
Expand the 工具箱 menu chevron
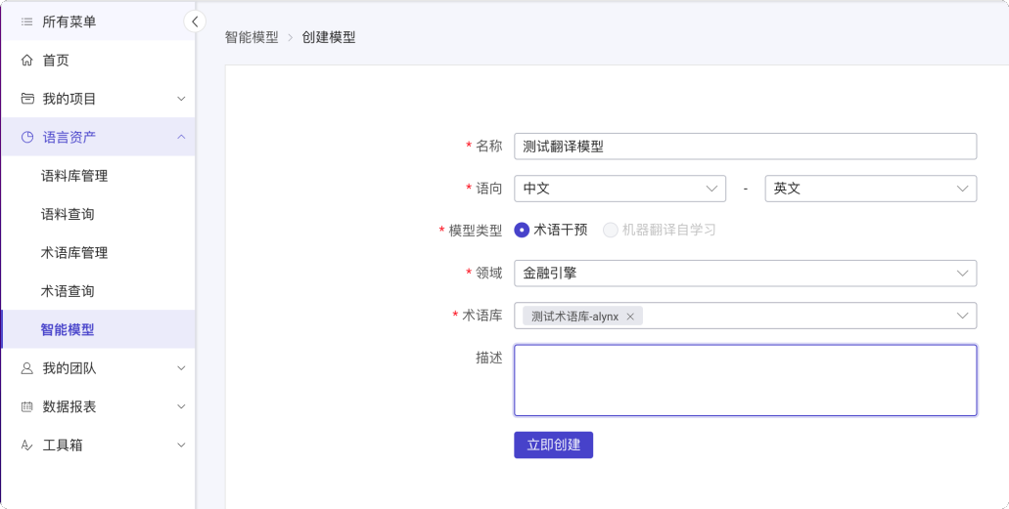tap(181, 445)
